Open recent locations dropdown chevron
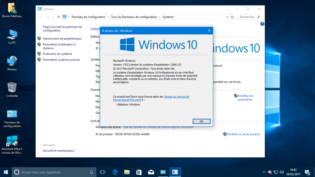 point(53,17)
